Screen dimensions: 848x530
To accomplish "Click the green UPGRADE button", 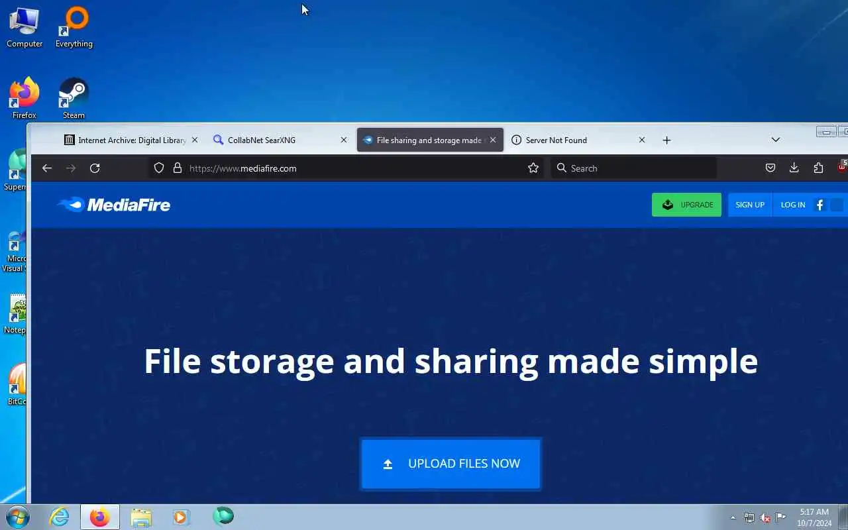I will (x=686, y=205).
